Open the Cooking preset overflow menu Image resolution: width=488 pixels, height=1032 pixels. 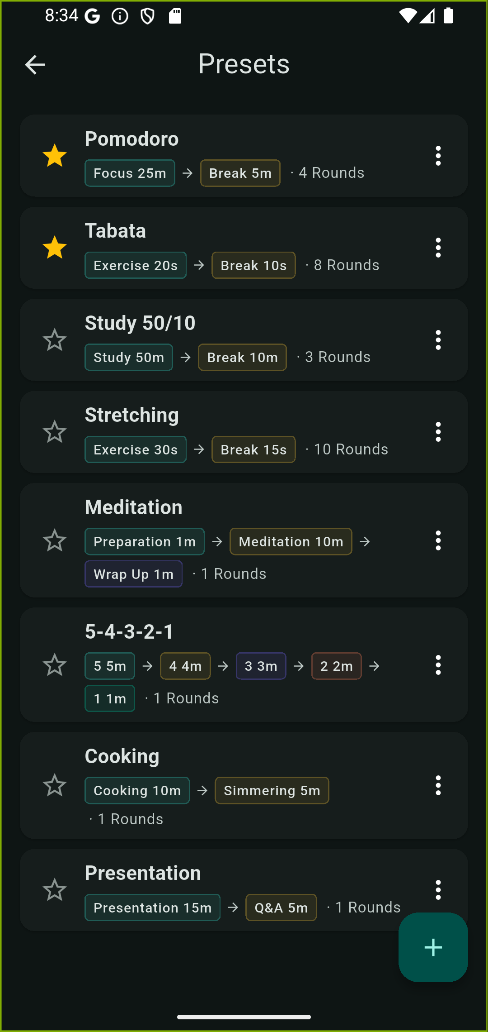(438, 785)
